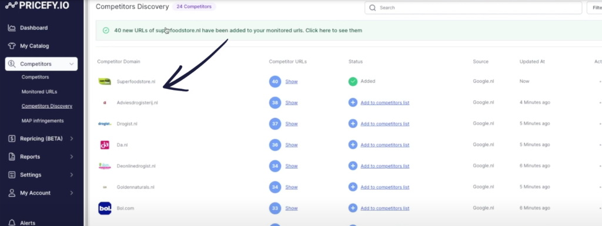The height and width of the screenshot is (226, 602).
Task: Open the Filter button
Action: tap(594, 8)
